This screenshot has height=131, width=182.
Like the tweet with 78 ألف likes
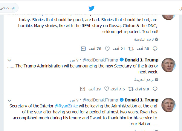click(x=108, y=48)
